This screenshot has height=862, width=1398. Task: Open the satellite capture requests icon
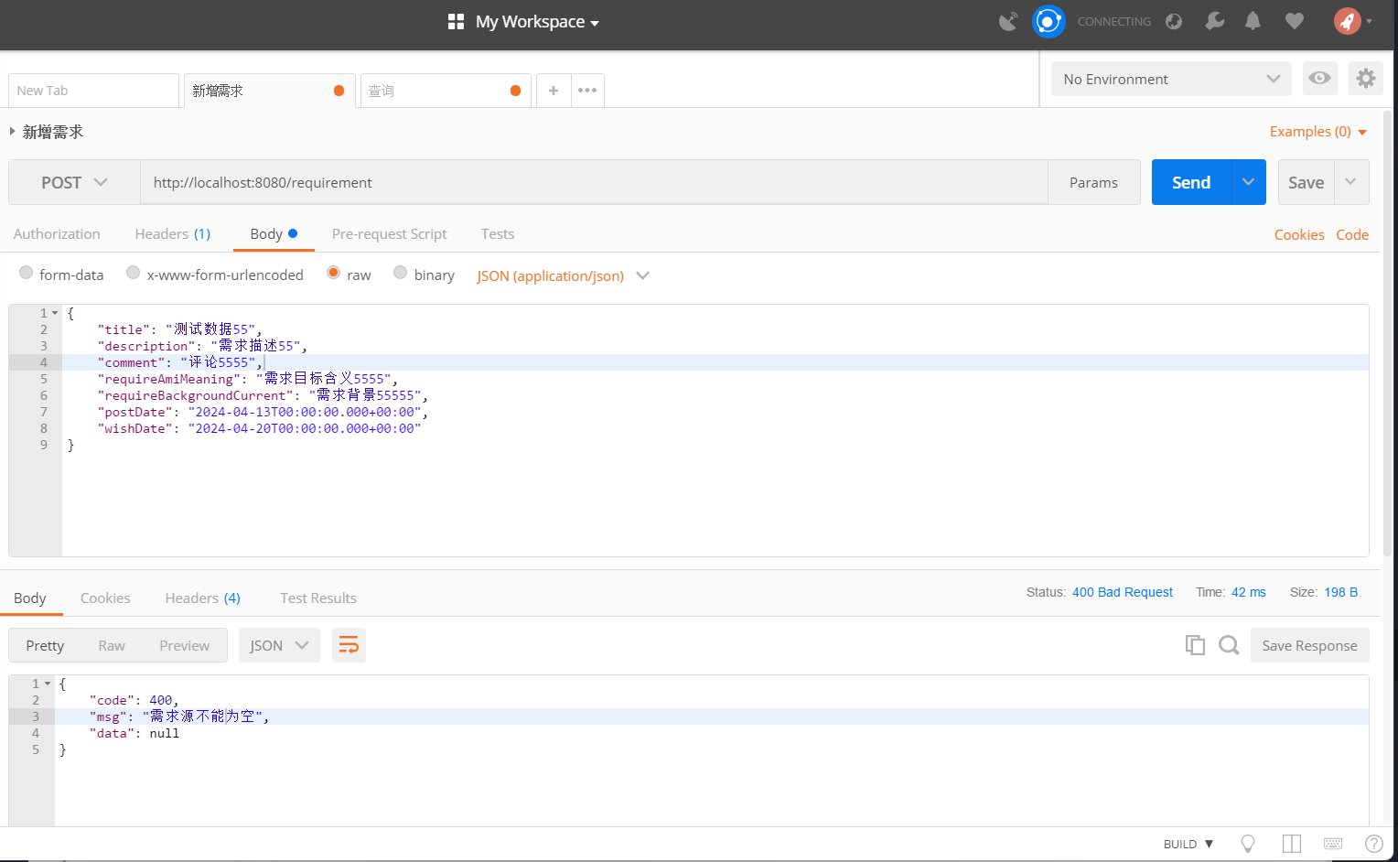pyautogui.click(x=1008, y=21)
